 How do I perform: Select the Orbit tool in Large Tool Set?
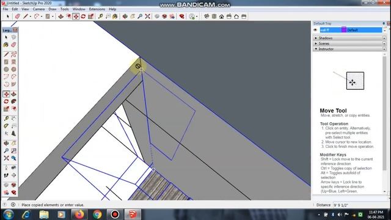click(x=6, y=143)
